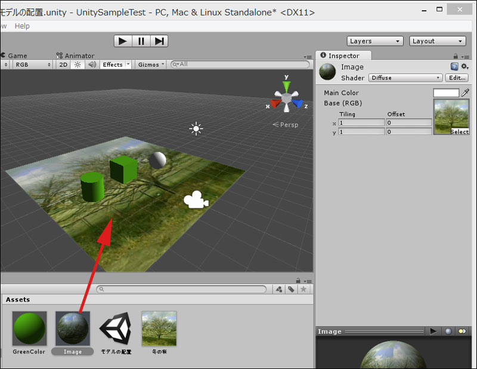
Task: Click the blue Z axis gizmo cone
Action: click(296, 104)
